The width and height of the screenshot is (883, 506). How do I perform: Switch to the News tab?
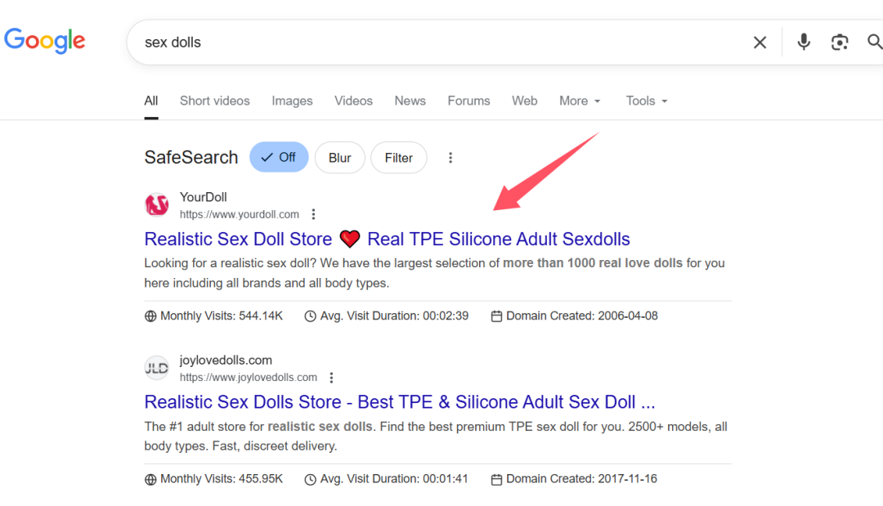pos(410,101)
